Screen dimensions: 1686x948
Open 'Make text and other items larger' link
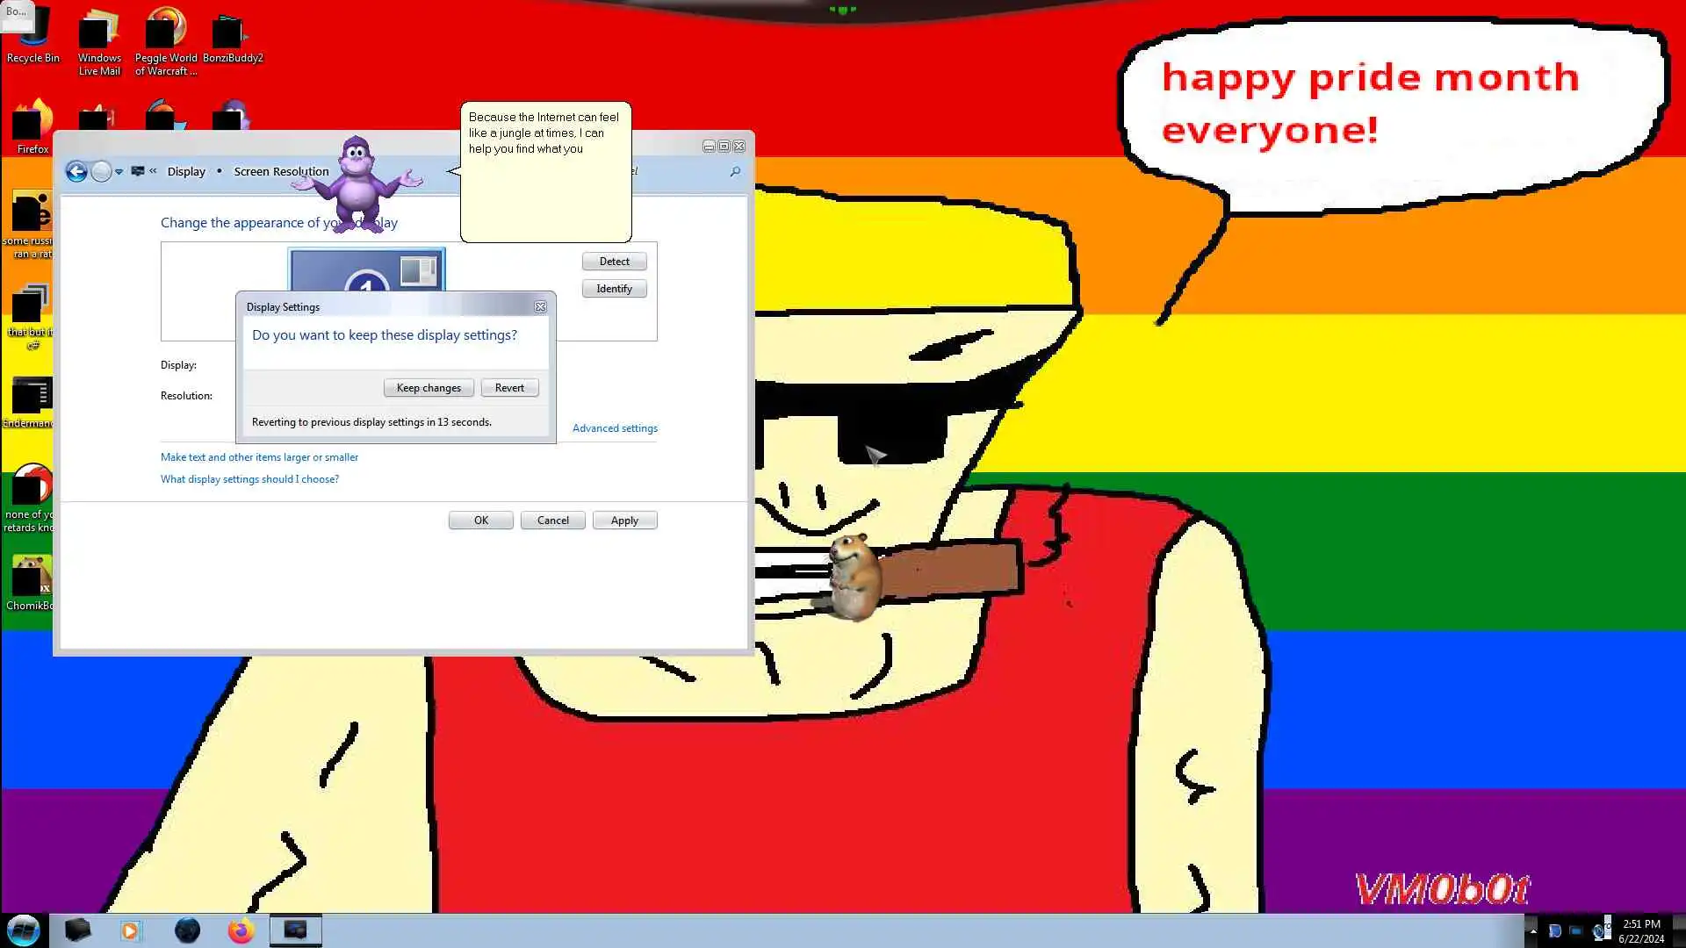coord(259,457)
